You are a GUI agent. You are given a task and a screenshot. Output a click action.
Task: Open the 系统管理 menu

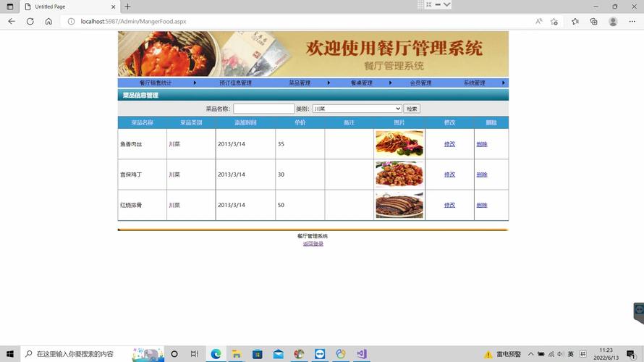475,83
